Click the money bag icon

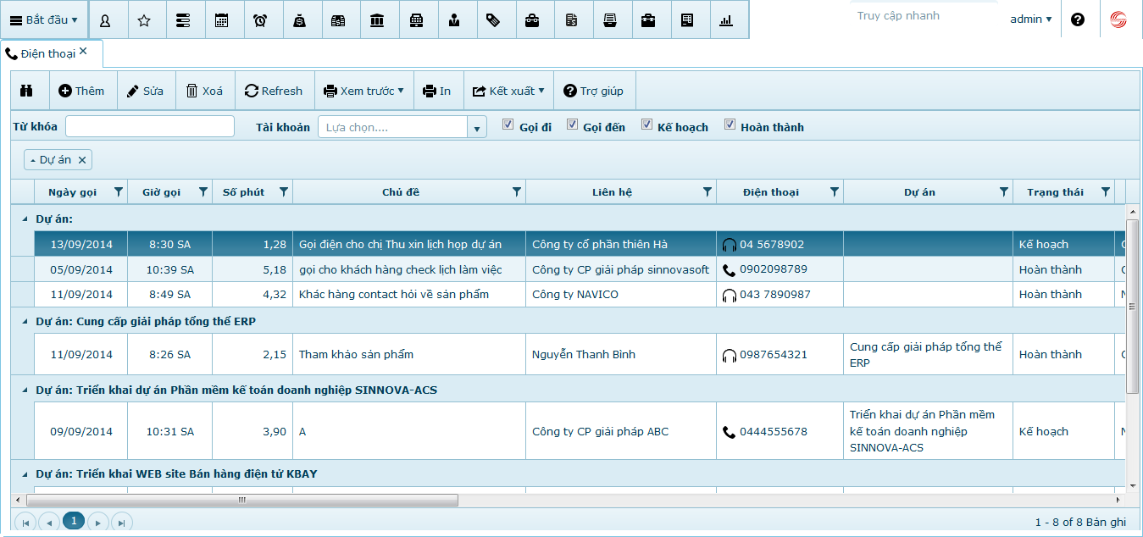[299, 20]
